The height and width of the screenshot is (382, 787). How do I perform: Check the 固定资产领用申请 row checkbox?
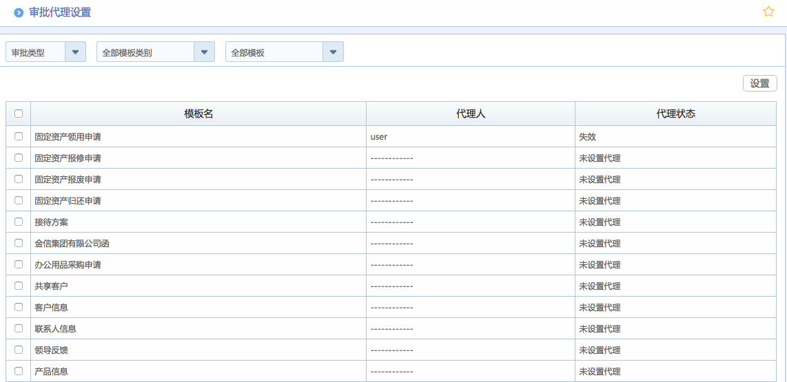click(x=19, y=136)
